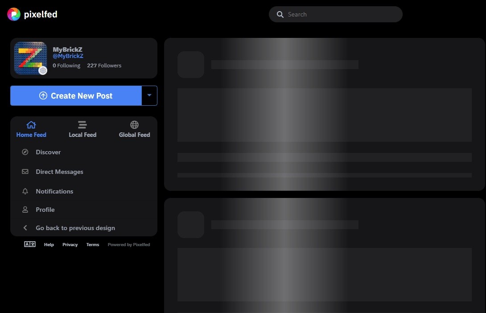Click the Profile person icon
486x313 pixels.
[x=25, y=210]
